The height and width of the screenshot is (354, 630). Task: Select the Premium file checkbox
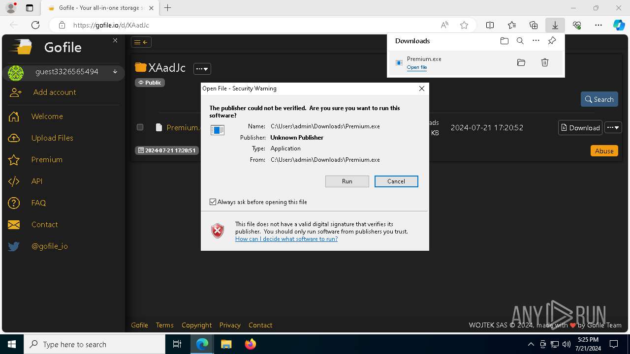point(140,127)
